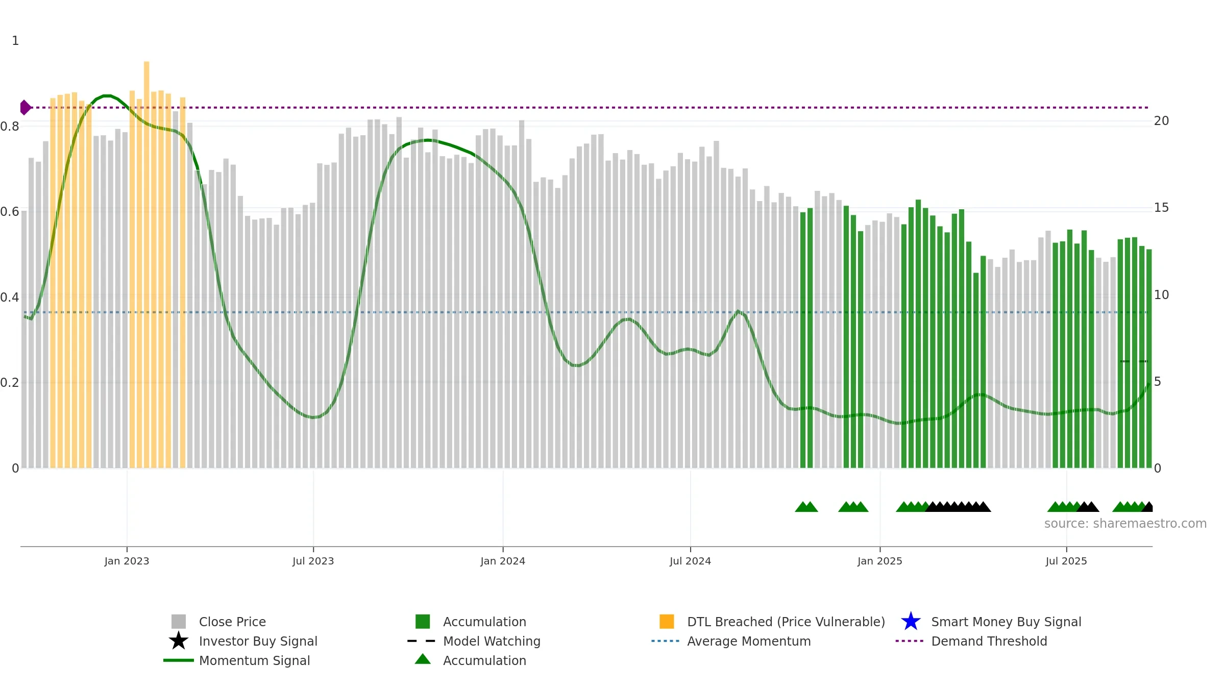The height and width of the screenshot is (689, 1225).
Task: Toggle the Model Watching legend label
Action: coord(492,641)
